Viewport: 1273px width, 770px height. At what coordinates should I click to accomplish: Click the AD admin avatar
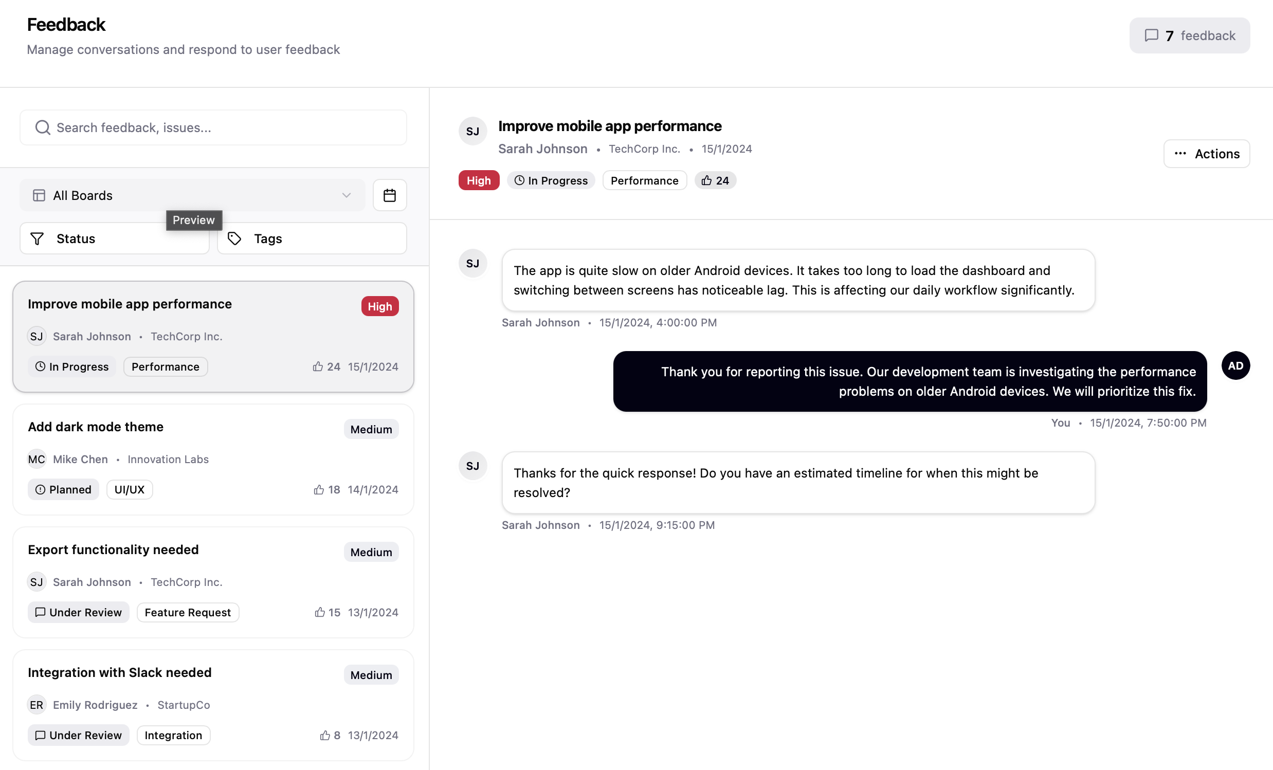point(1235,365)
